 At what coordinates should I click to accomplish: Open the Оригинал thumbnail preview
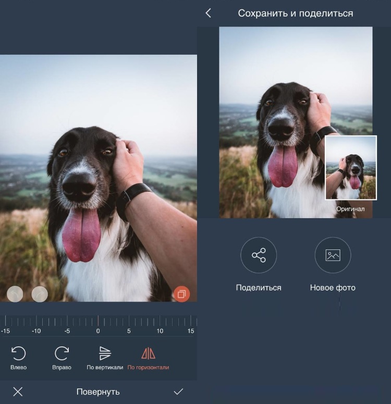point(350,168)
